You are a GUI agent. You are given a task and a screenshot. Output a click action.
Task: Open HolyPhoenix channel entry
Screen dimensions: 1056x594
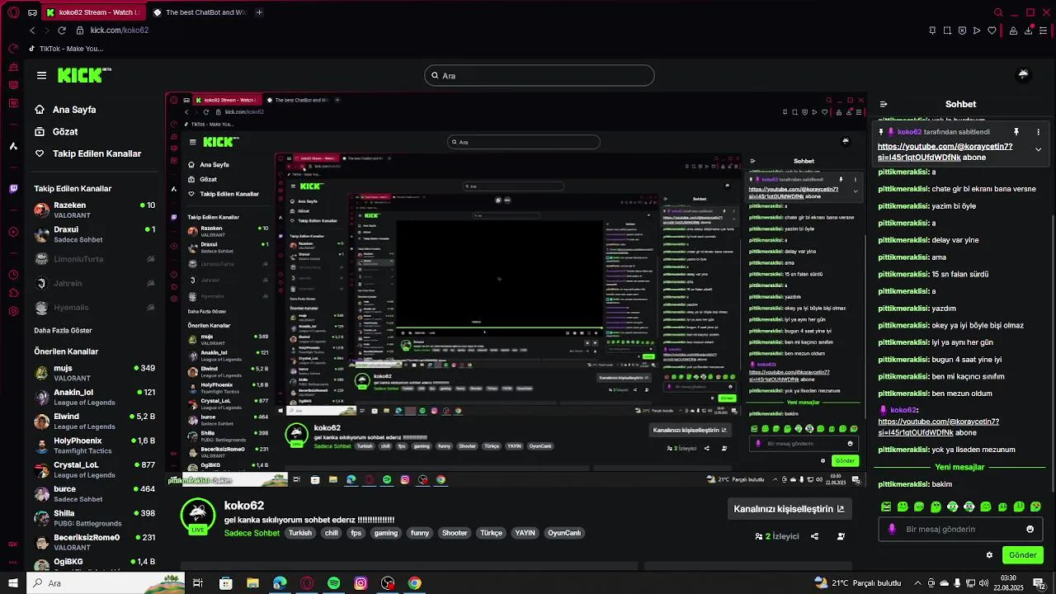[94, 445]
